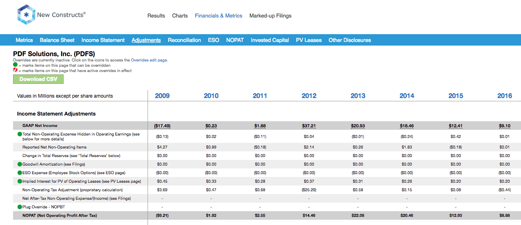This screenshot has width=521, height=225.
Task: Click 2009 Non-Operating Tax Adjustment $3.69
Action: click(162, 190)
